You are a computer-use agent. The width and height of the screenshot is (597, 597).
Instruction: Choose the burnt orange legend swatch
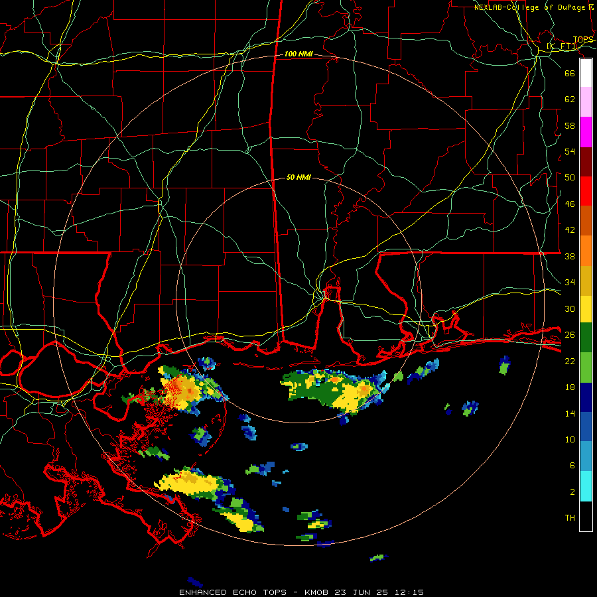tap(586, 220)
